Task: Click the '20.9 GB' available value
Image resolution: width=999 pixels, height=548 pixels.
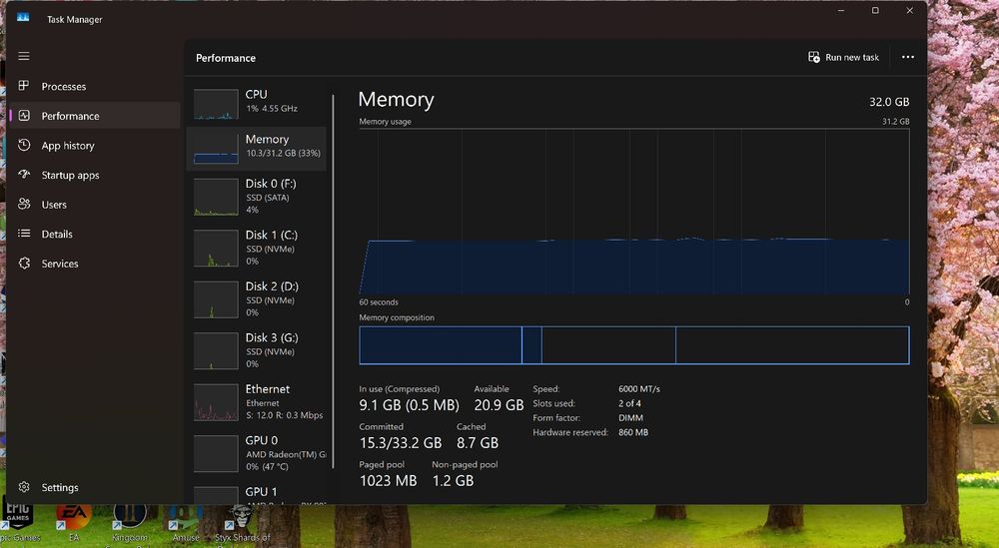Action: (x=499, y=405)
